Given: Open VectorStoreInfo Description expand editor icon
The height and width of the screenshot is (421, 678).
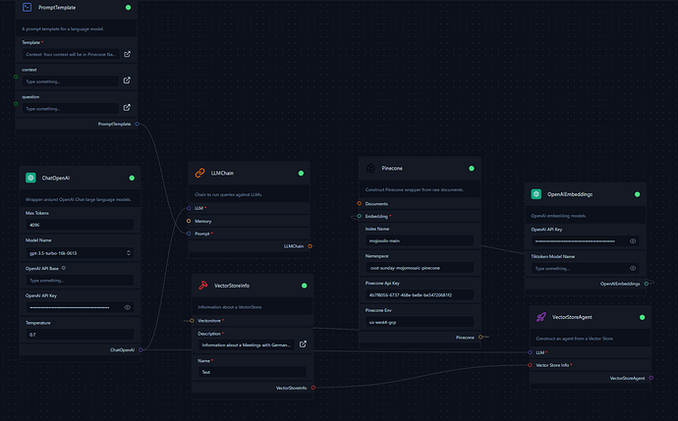Looking at the screenshot, I should pos(303,344).
